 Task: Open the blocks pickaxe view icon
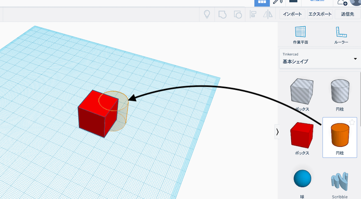point(277,2)
